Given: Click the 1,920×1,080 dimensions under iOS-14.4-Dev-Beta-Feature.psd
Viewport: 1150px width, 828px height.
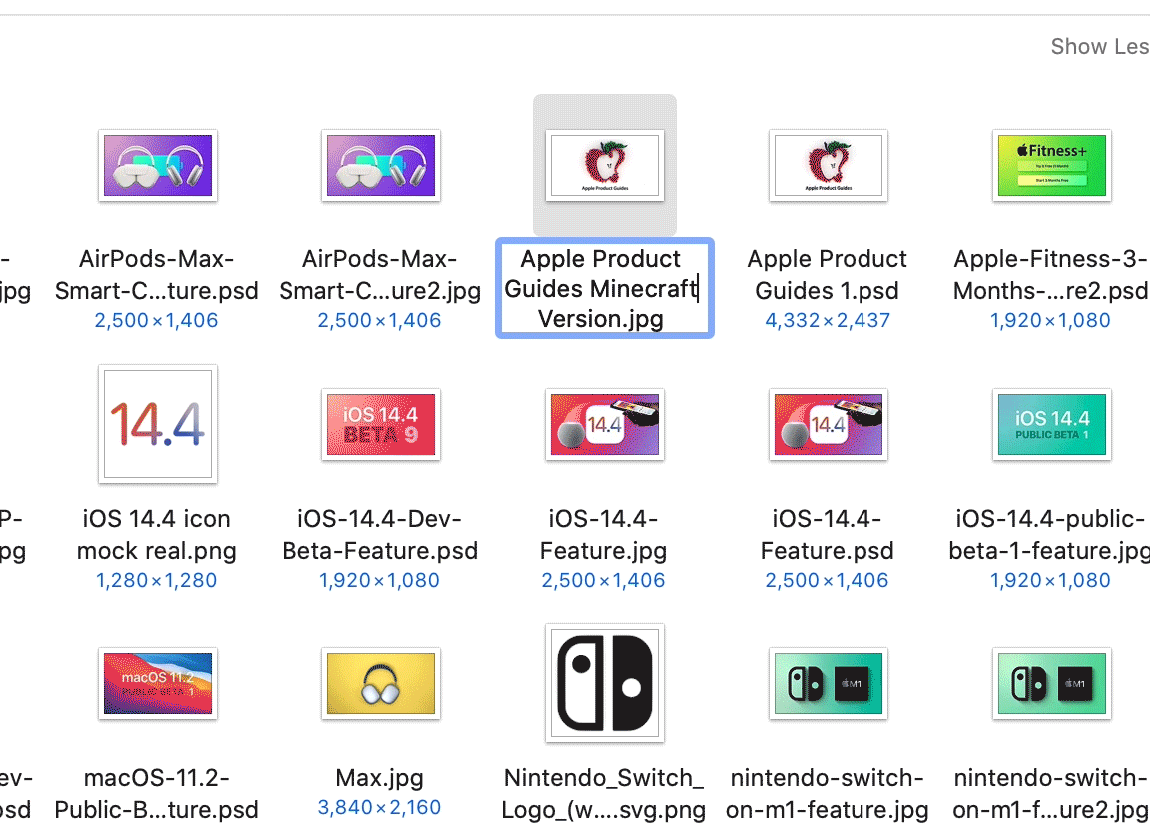Looking at the screenshot, I should click(380, 580).
